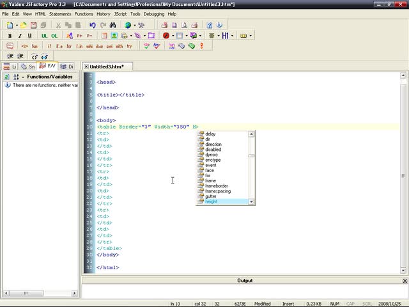Close the Output panel

(405, 281)
